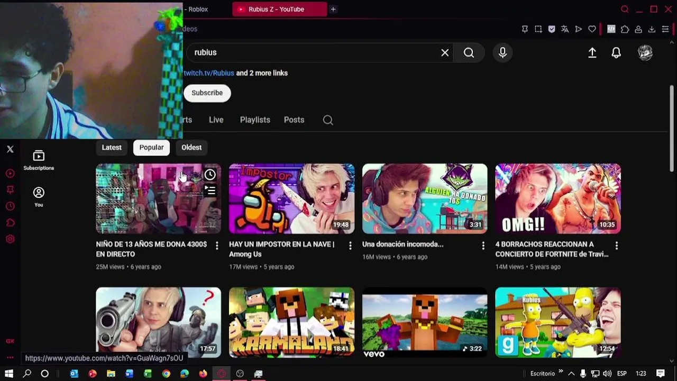This screenshot has height=381, width=677.
Task: Open the Opera GX player sidebar icon
Action: (10, 174)
